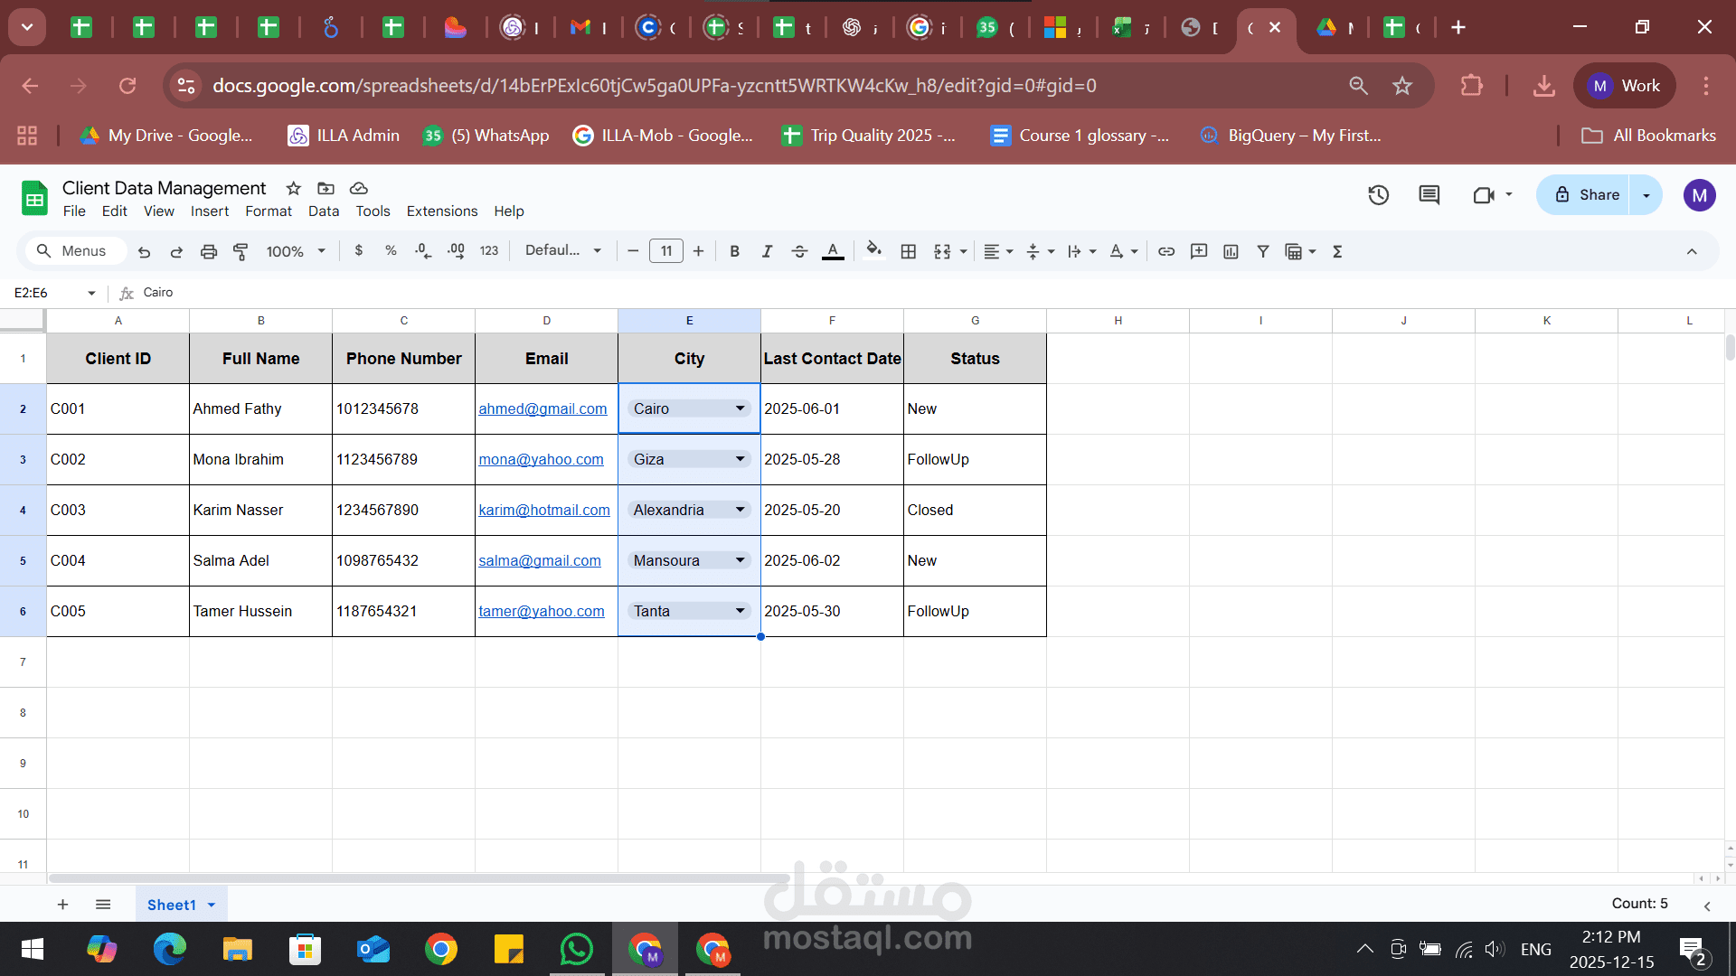Toggle strikethrough formatting
The width and height of the screenshot is (1736, 976).
coord(799,251)
